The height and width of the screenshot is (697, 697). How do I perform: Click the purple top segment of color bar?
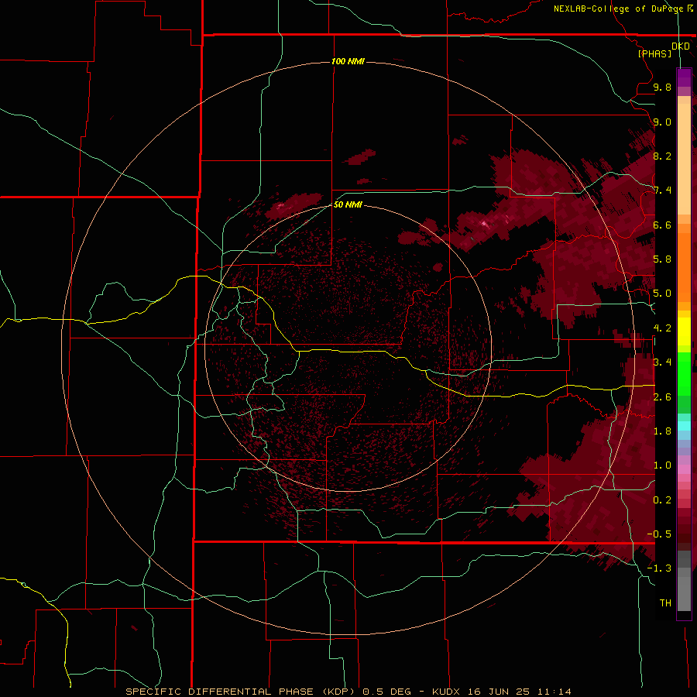click(684, 77)
